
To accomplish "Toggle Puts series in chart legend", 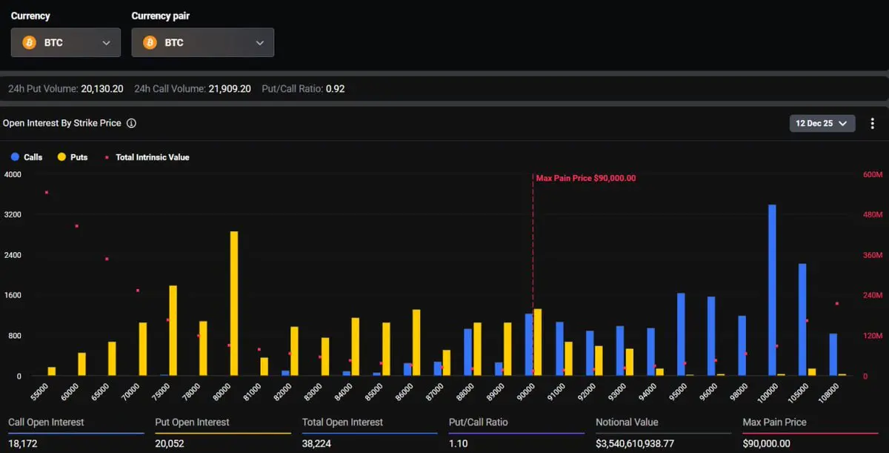I will [x=73, y=157].
